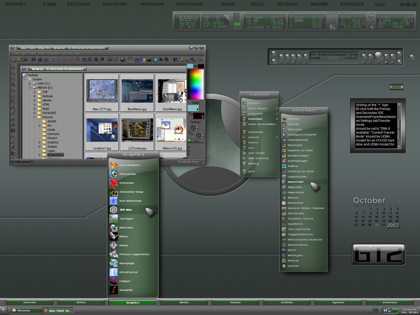The width and height of the screenshot is (420, 315).
Task: Collapse the Pictures folder node
Action: pos(34,117)
